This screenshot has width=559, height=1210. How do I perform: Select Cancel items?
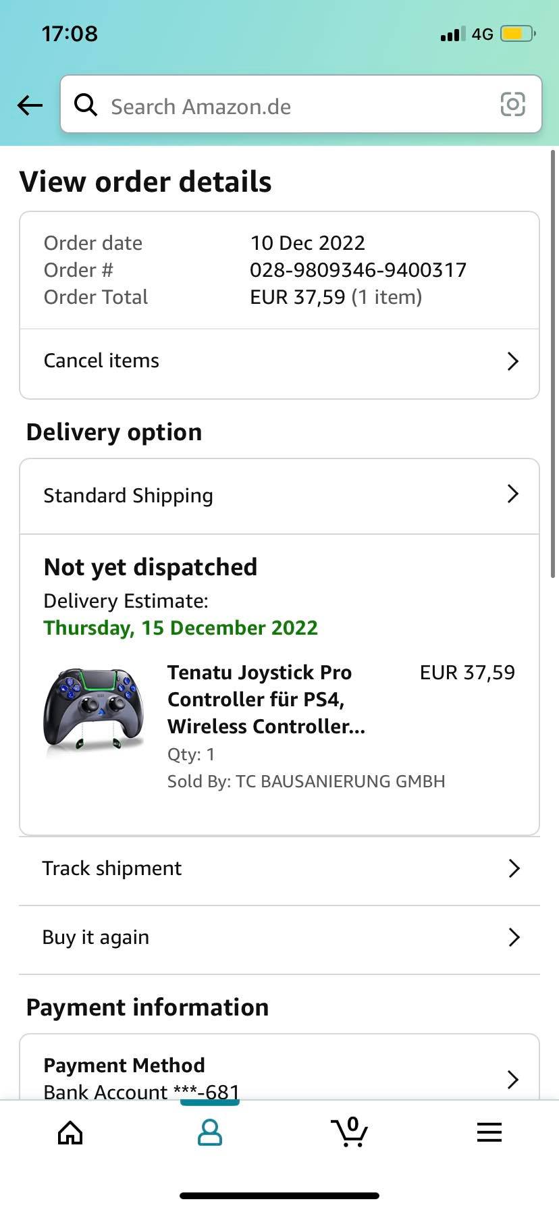point(102,361)
